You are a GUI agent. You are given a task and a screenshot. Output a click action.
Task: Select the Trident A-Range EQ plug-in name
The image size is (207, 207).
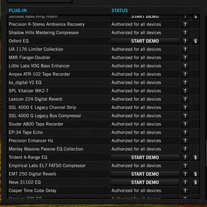28,157
